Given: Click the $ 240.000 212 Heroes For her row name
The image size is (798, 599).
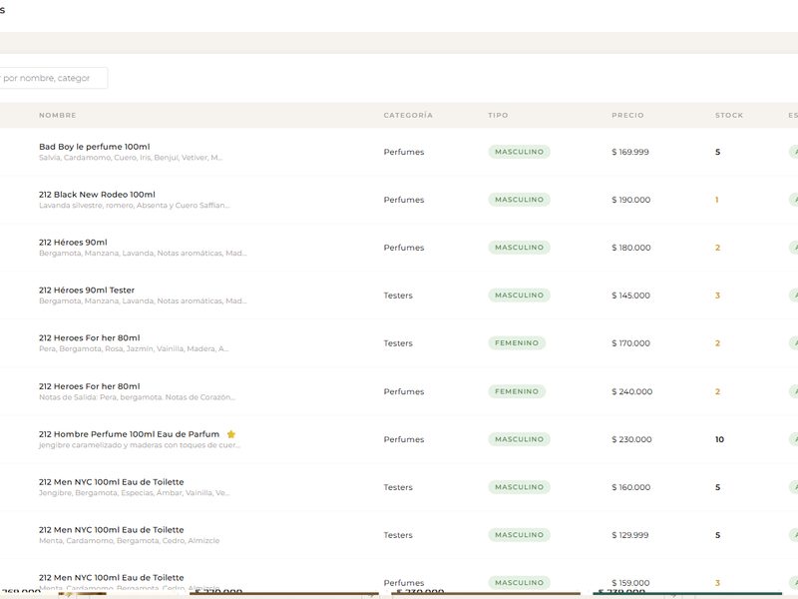Looking at the screenshot, I should tap(89, 386).
